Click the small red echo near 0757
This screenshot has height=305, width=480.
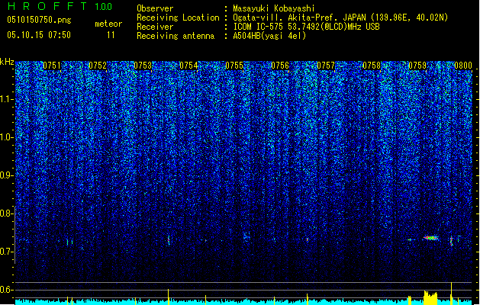point(308,239)
